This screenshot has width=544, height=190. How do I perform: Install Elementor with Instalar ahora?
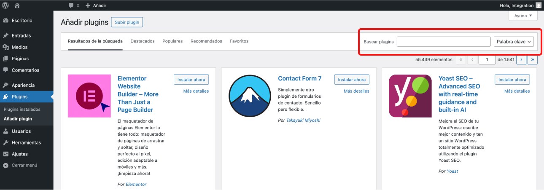[x=191, y=80]
